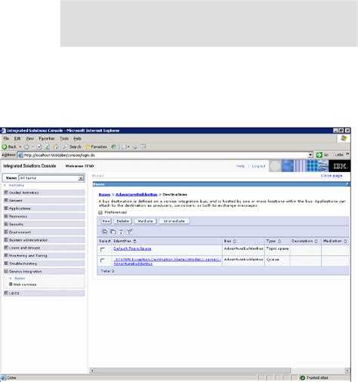The height and width of the screenshot is (382, 358).
Task: Click the help question mark on Buses bar
Action: pyautogui.click(x=347, y=184)
